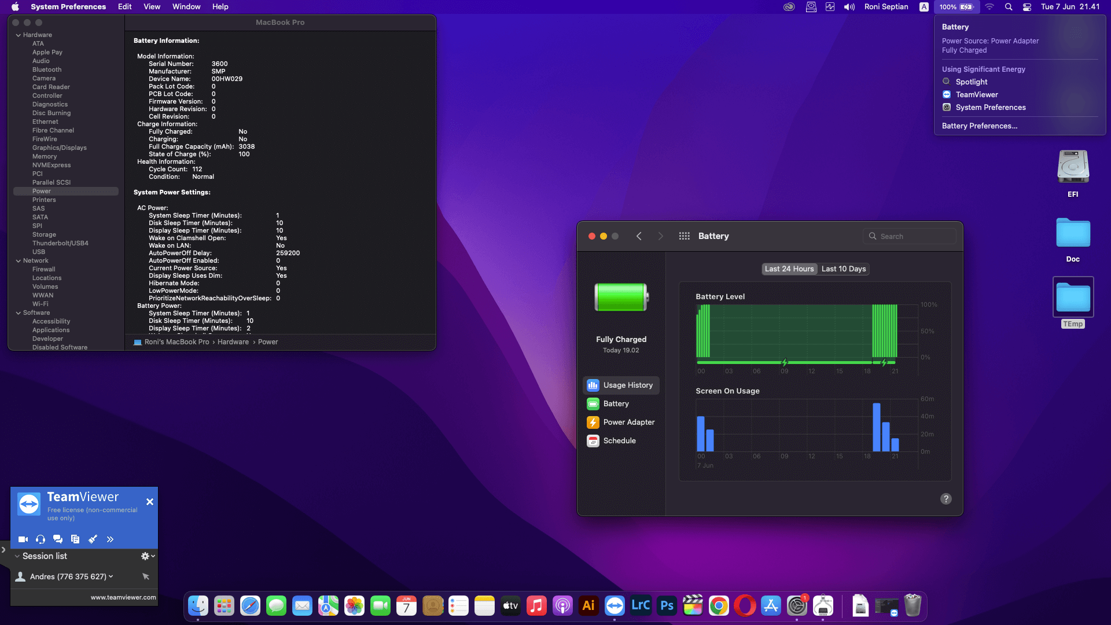Select System Preferences in energy list

point(991,108)
